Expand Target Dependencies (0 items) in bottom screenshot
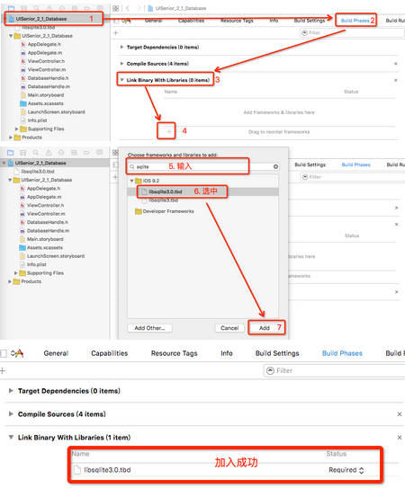Viewport: 405px width, 488px height. tap(11, 391)
